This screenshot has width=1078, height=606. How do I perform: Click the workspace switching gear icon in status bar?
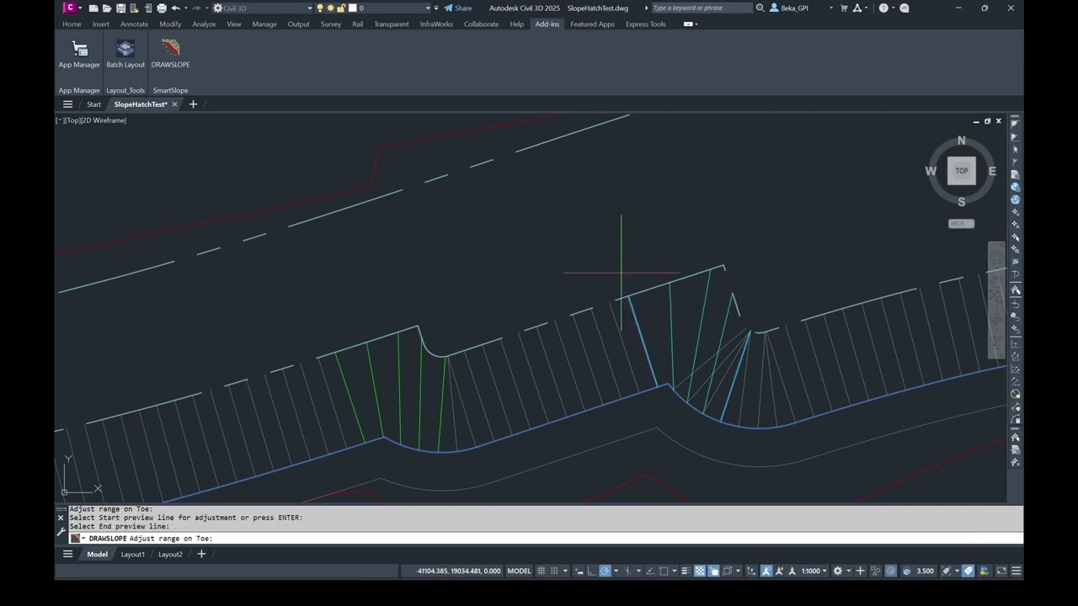(837, 571)
